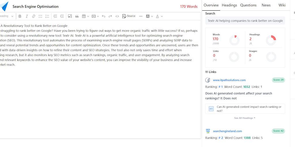295x147 pixels.
Task: Click ranking # 2 link
Action: [x=221, y=138]
